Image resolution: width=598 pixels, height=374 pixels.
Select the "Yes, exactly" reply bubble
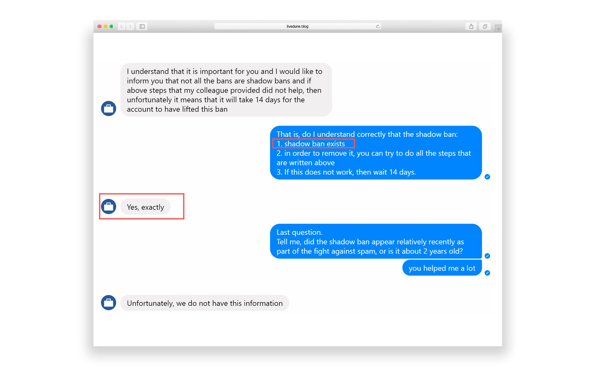coord(146,207)
